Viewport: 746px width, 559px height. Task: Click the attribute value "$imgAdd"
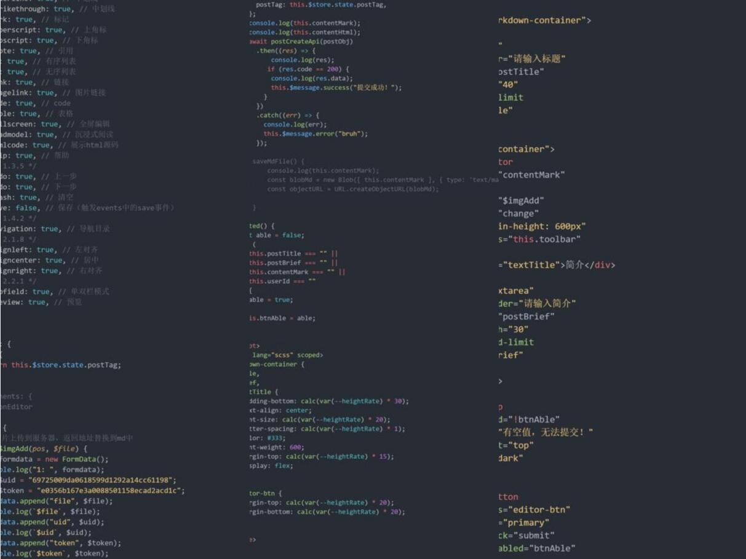[521, 200]
